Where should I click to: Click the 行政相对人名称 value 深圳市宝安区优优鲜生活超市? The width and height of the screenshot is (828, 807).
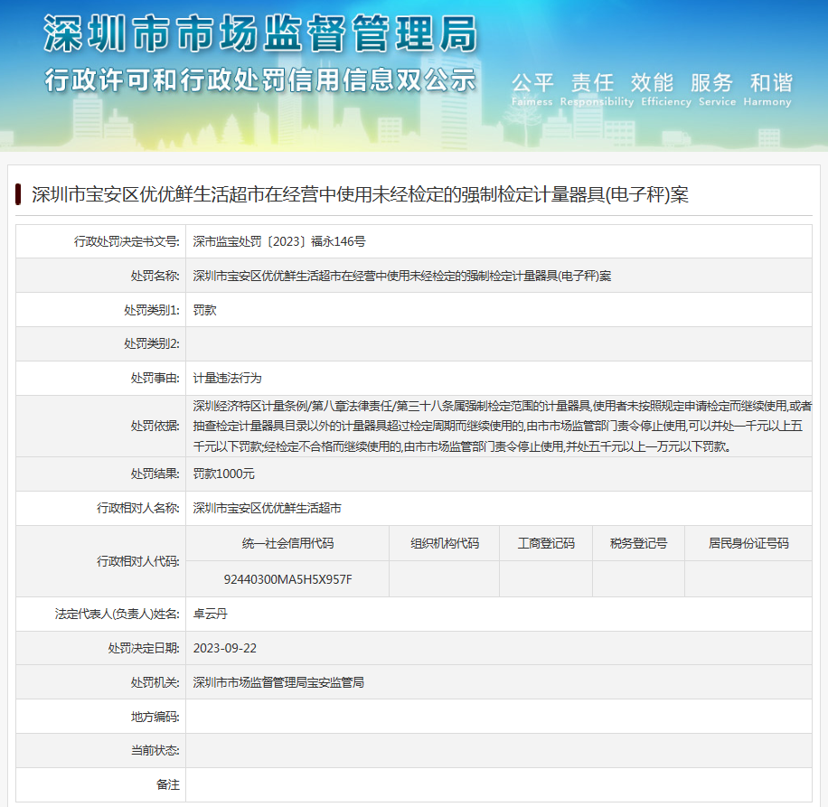tap(268, 508)
